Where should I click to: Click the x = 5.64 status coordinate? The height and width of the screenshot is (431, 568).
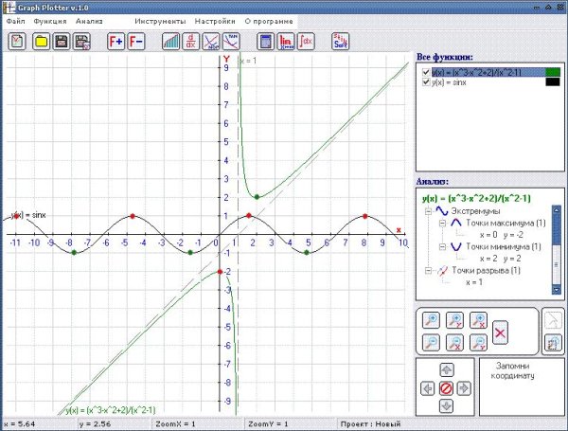[19, 423]
